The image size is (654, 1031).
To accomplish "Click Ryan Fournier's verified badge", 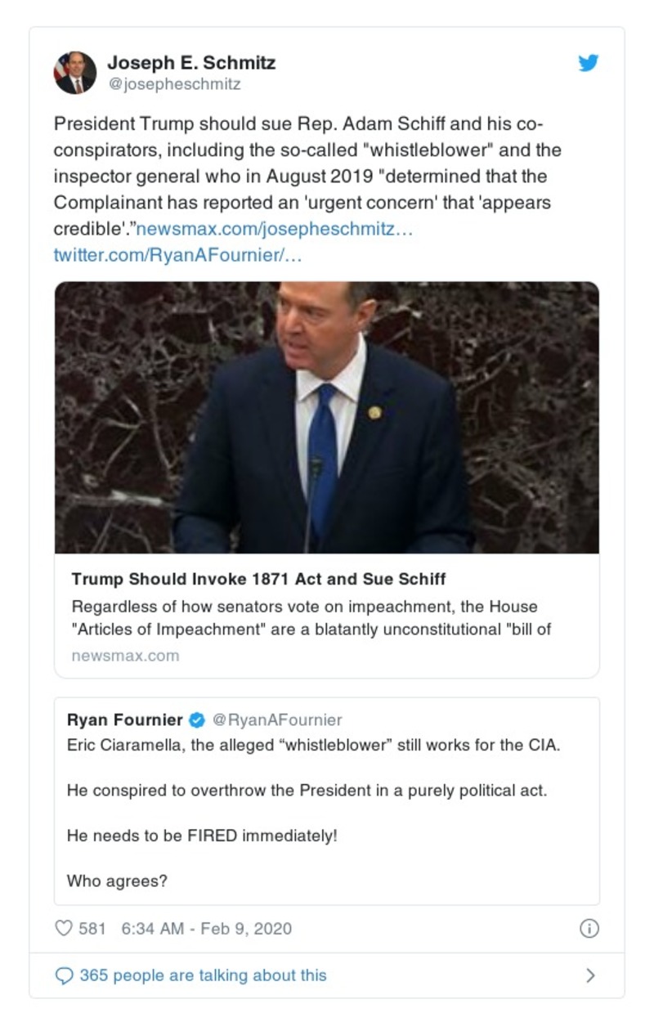I will (197, 720).
